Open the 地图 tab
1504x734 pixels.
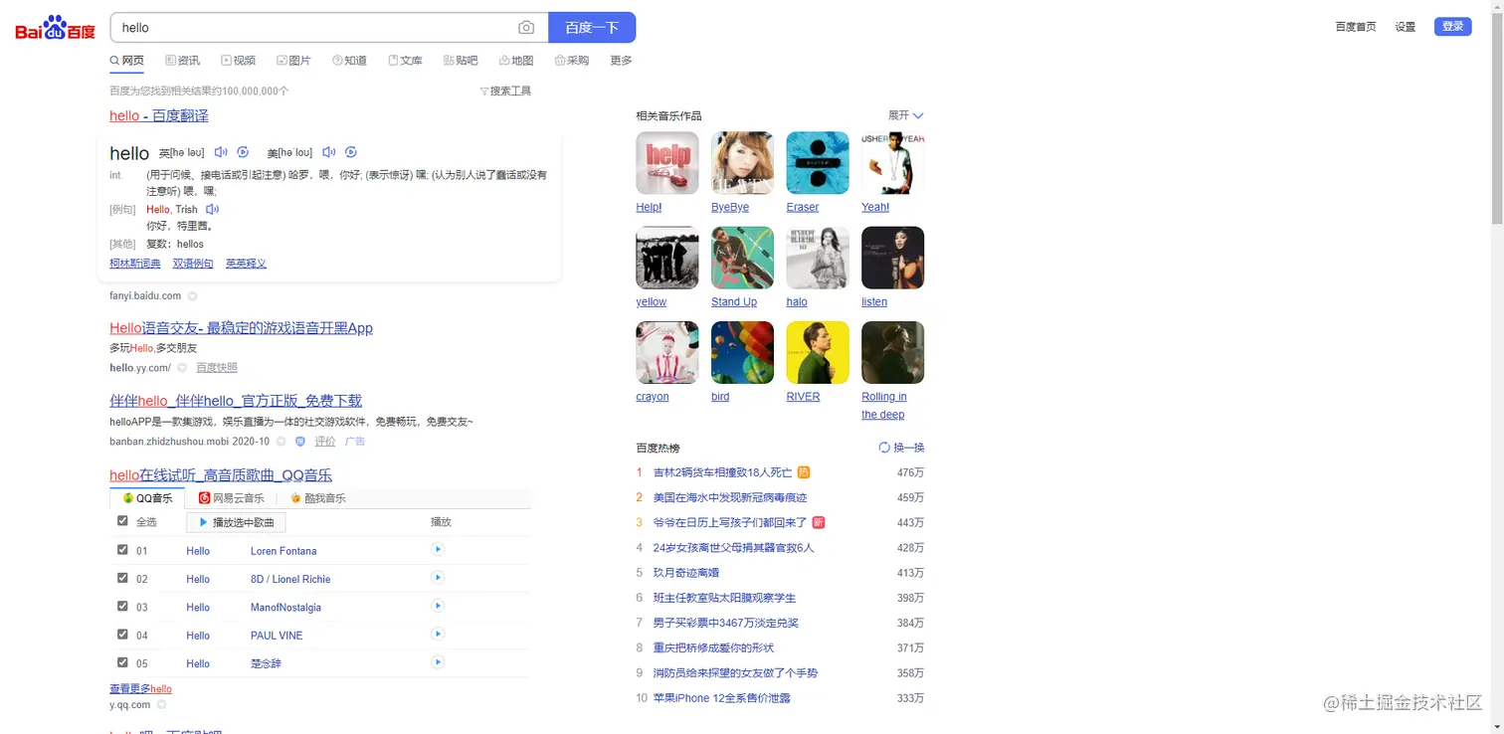pyautogui.click(x=516, y=61)
